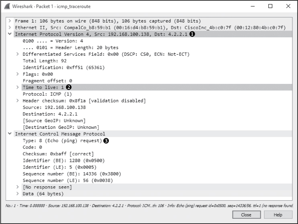This screenshot has height=224, width=298.
Task: Select the Differentiated Services Field: 0x00 line
Action: [x=157, y=54]
